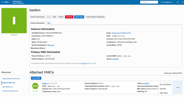Open the hamburger MENU icon
This screenshot has height=97, width=184.
tap(3, 2)
